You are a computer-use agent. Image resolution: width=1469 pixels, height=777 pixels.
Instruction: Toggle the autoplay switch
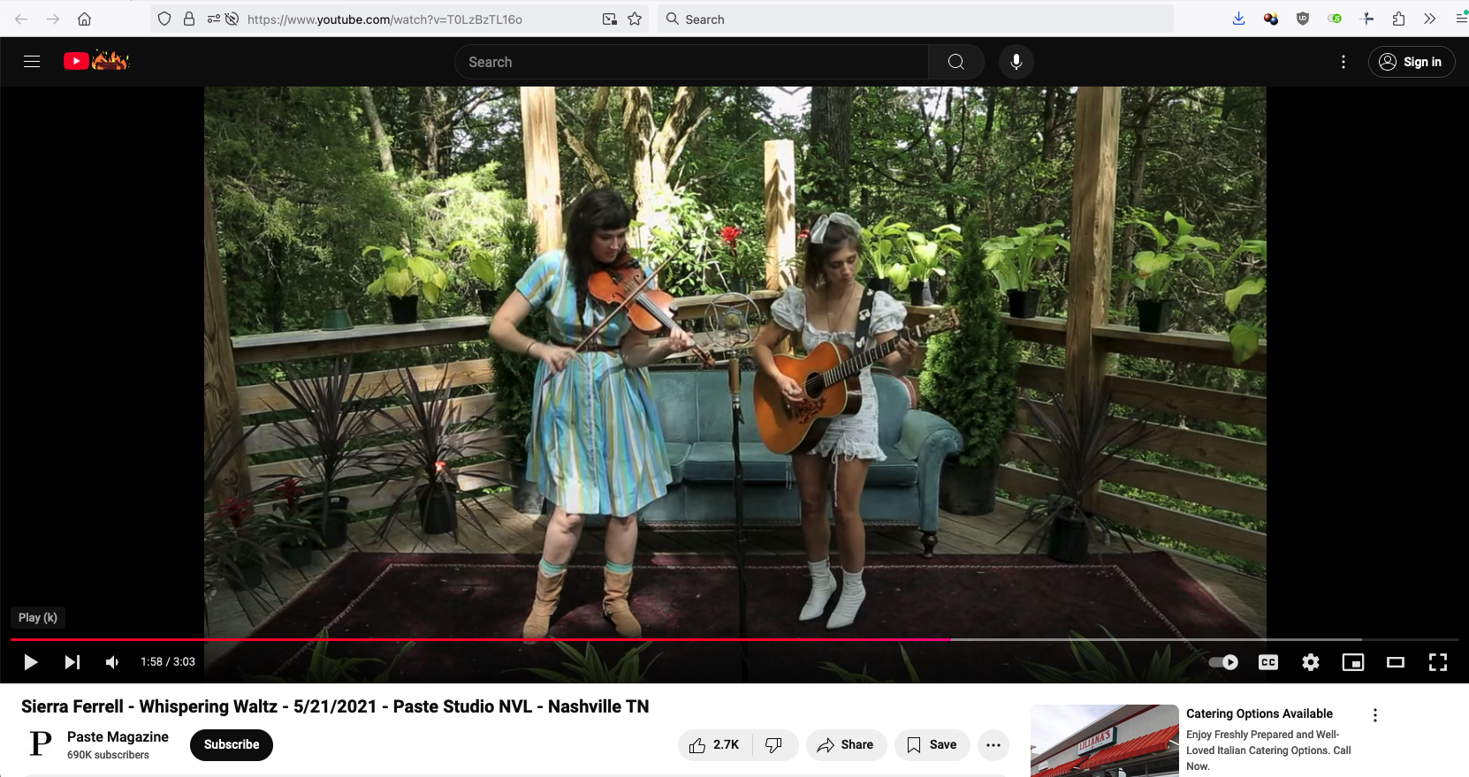pyautogui.click(x=1223, y=662)
